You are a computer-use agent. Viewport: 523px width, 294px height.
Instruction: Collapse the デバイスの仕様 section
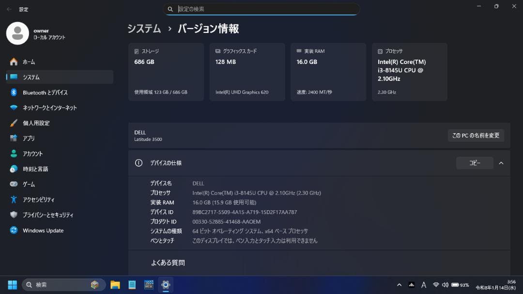pyautogui.click(x=501, y=163)
